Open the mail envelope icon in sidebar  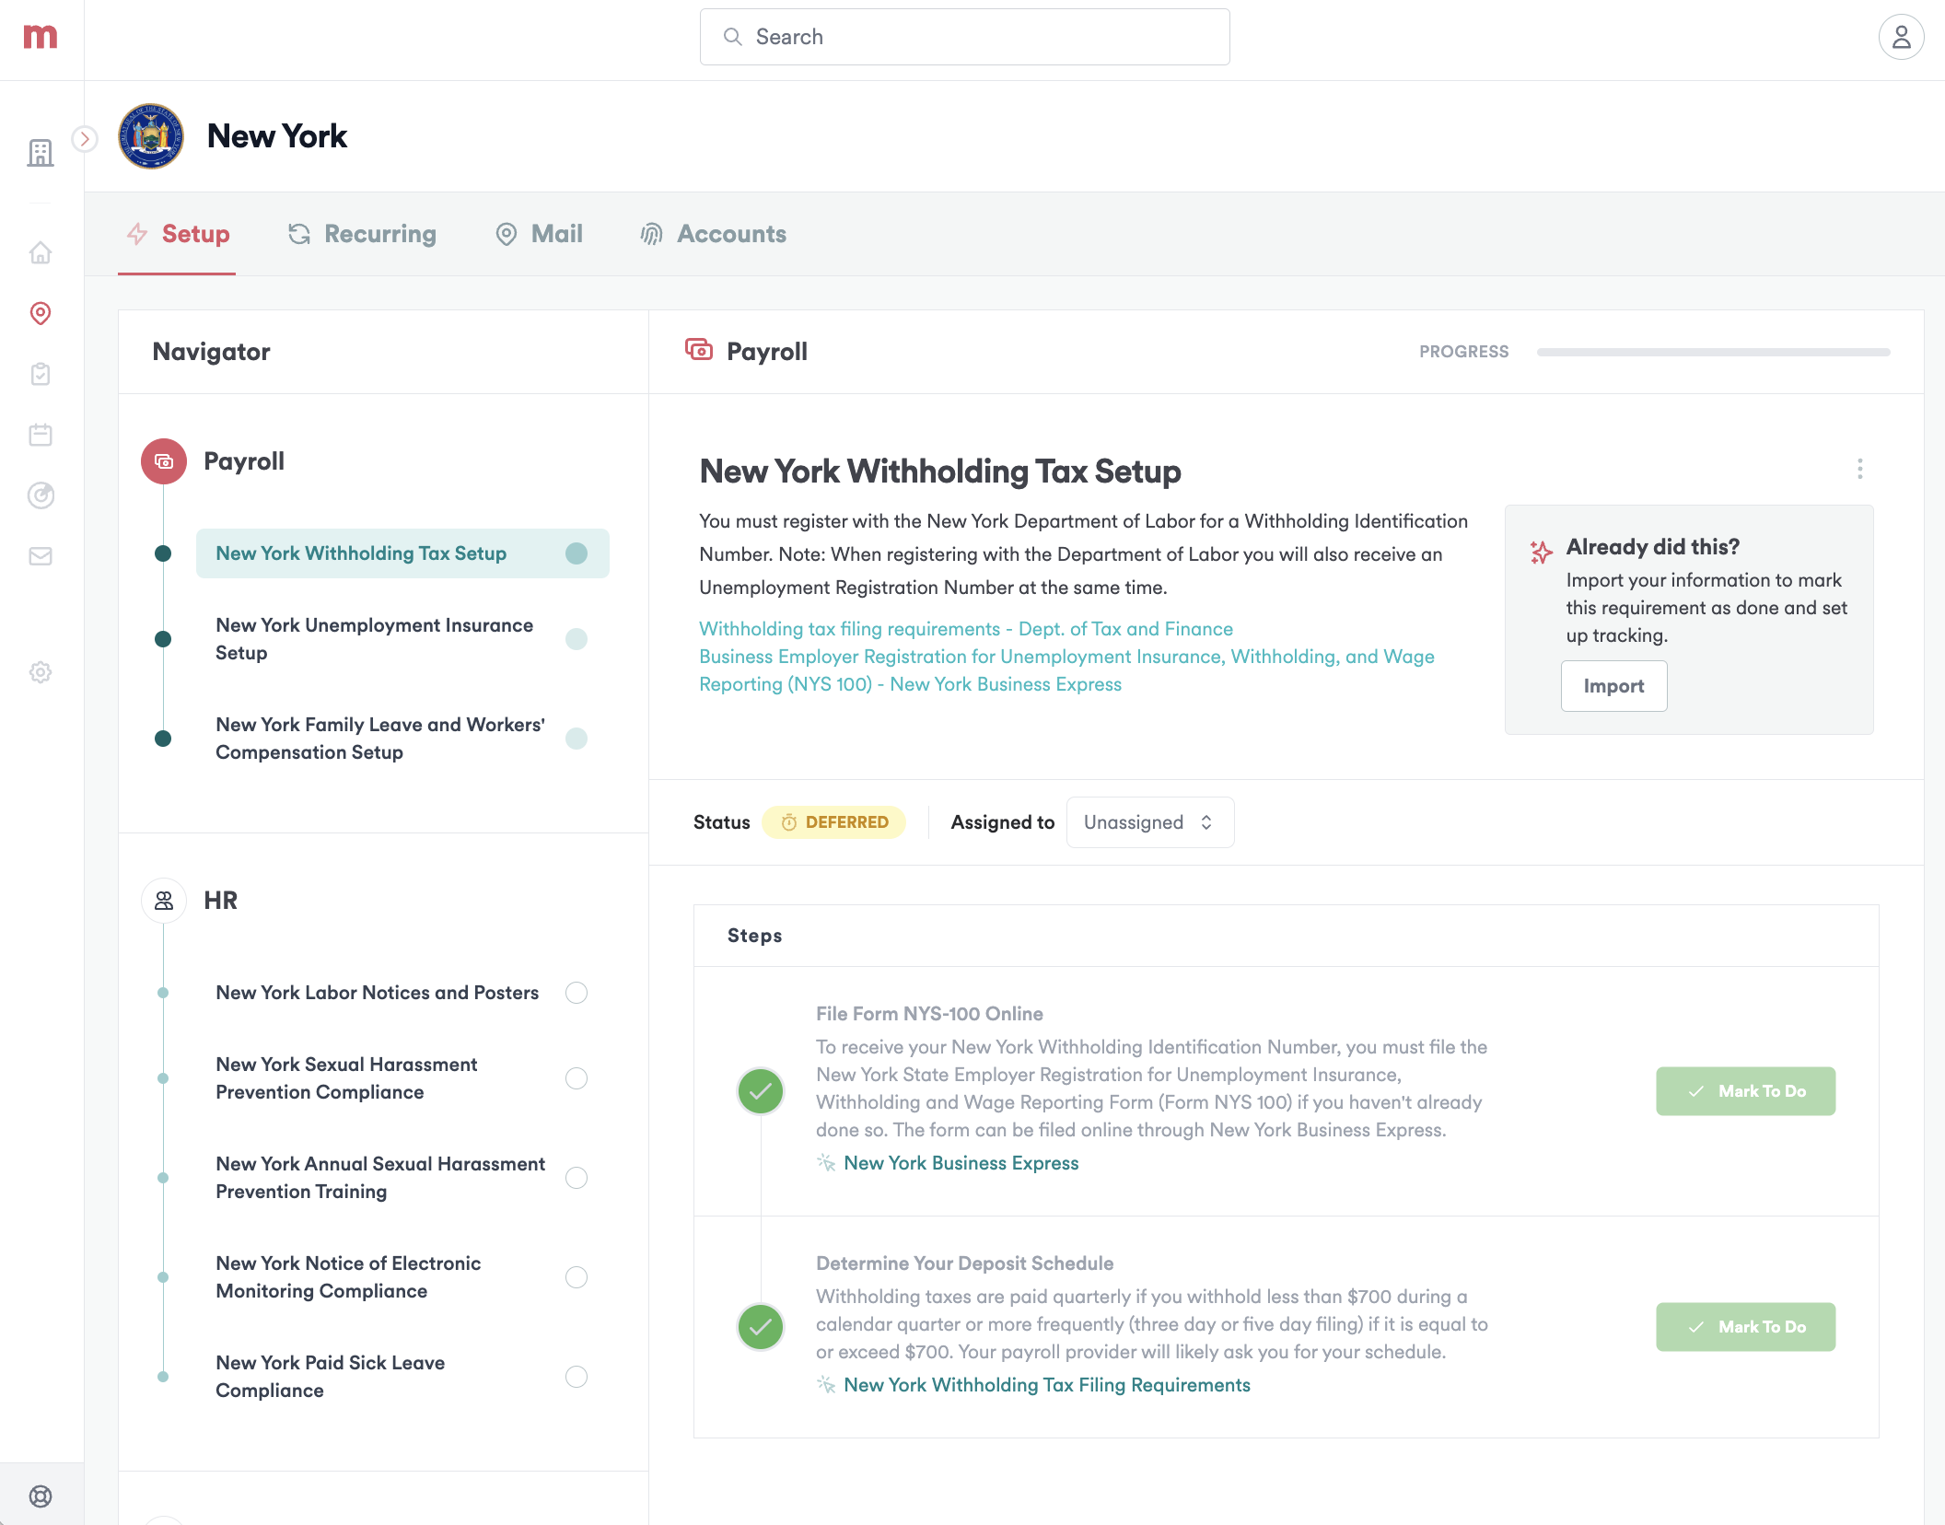(41, 555)
